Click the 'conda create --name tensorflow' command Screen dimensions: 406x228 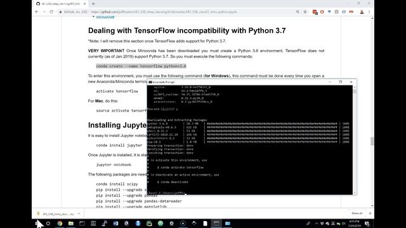coord(141,66)
